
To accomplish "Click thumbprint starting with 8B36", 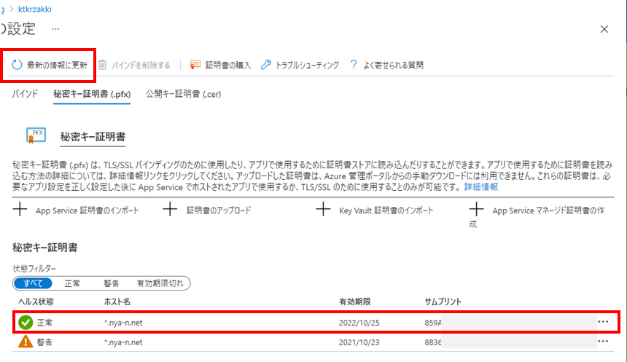I will click(433, 342).
